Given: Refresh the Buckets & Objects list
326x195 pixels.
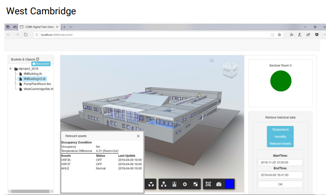Looking at the screenshot, I should [x=38, y=59].
